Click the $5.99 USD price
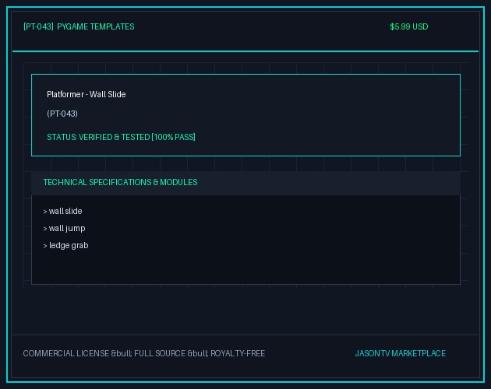 409,26
